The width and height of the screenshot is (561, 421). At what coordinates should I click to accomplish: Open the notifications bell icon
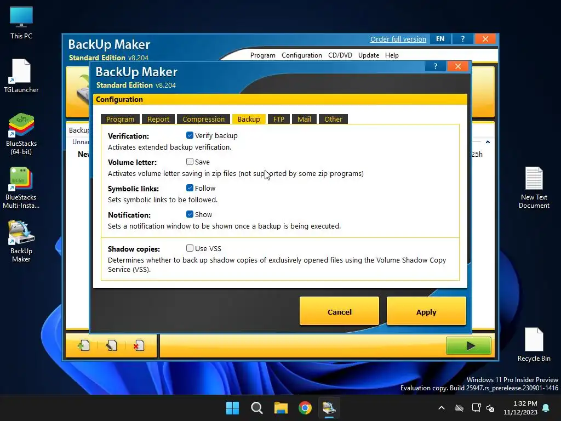[x=546, y=408]
